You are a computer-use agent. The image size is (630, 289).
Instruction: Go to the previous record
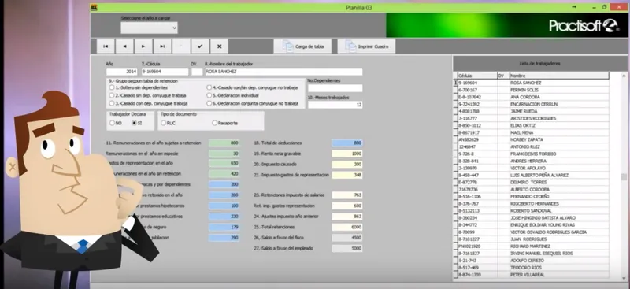[124, 46]
